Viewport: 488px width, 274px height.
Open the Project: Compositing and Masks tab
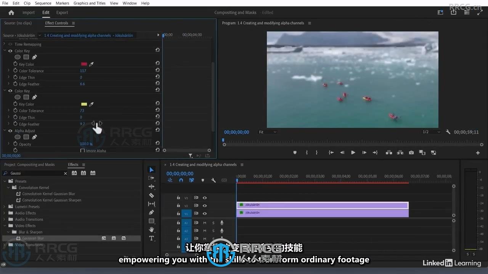[x=29, y=165]
